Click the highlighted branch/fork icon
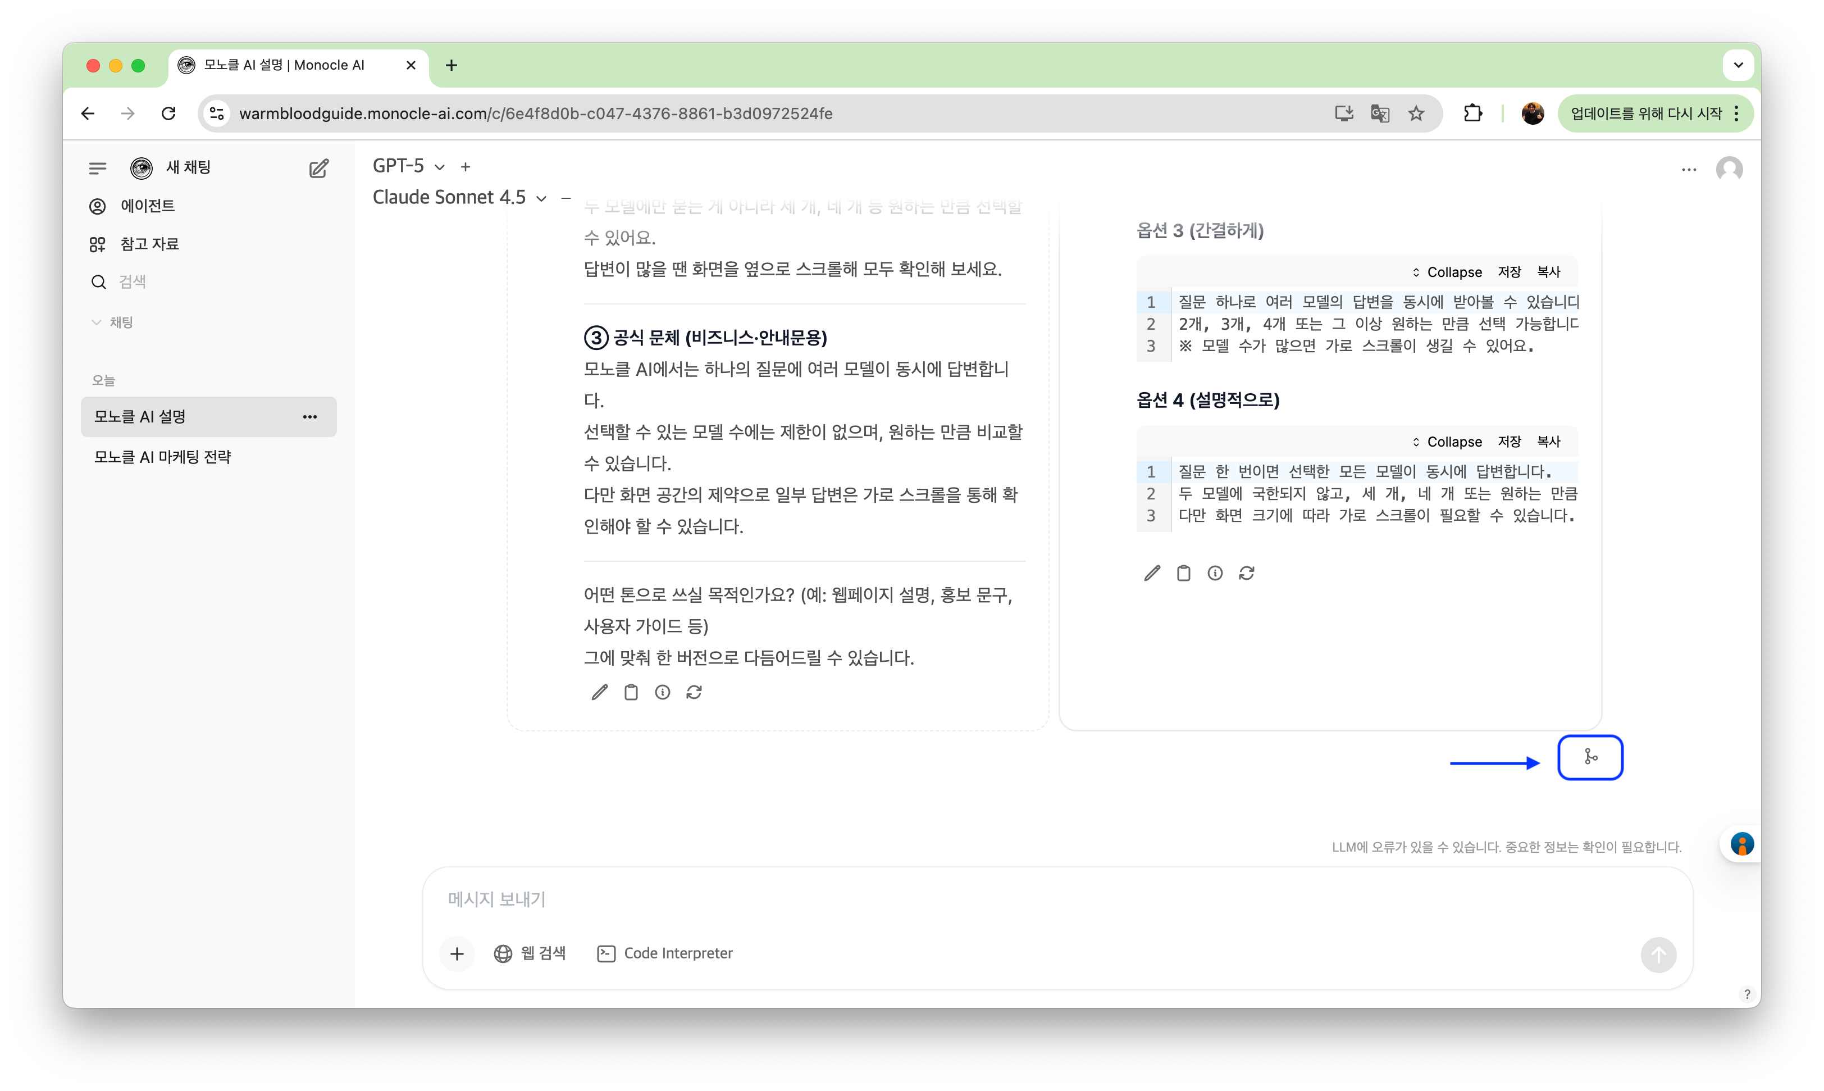1824x1091 pixels. pyautogui.click(x=1590, y=757)
